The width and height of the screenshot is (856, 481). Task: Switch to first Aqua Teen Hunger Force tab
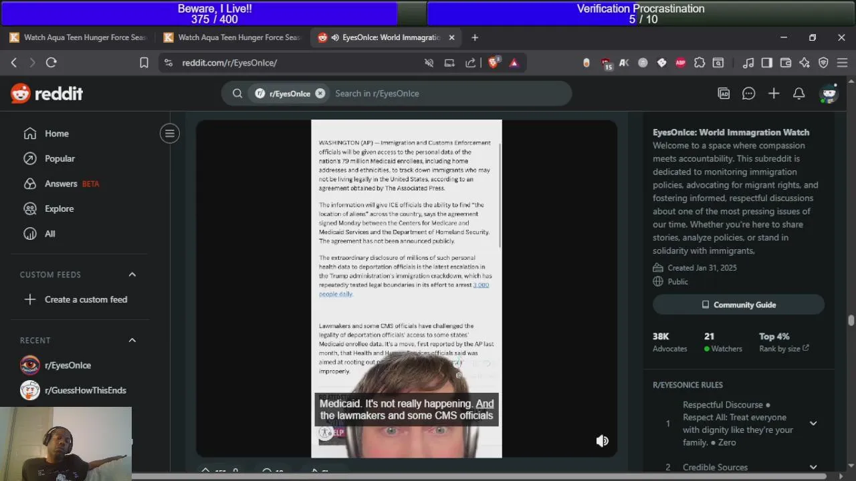(x=79, y=37)
